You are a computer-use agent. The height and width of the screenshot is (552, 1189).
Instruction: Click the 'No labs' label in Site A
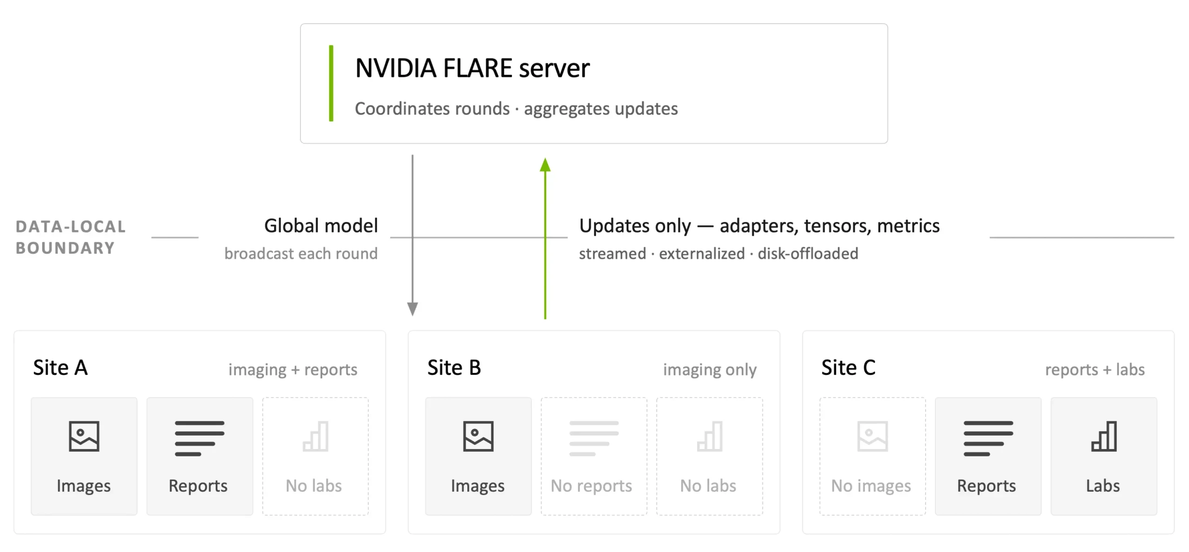click(314, 486)
